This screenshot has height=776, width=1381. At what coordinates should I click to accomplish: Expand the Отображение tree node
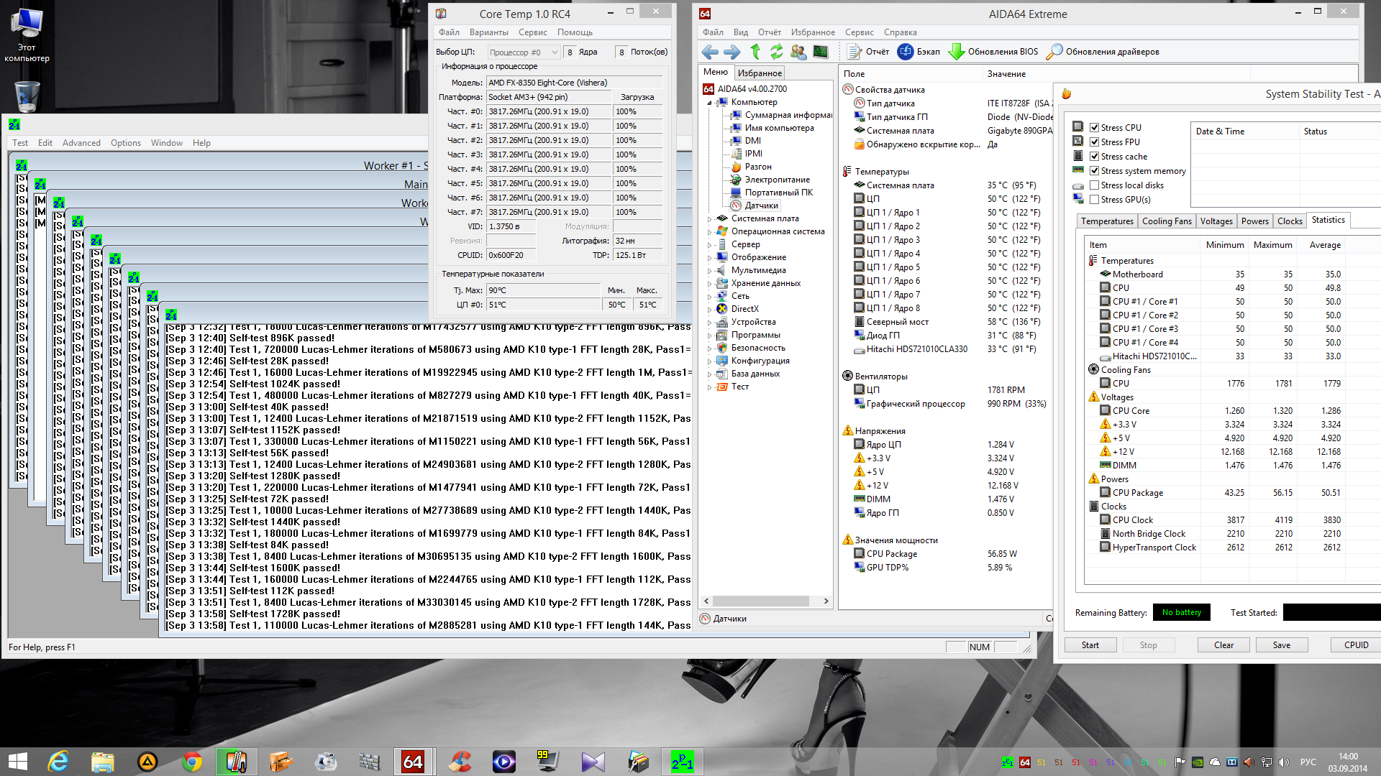coord(709,258)
